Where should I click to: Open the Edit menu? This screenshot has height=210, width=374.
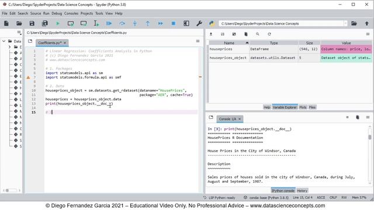(12, 13)
